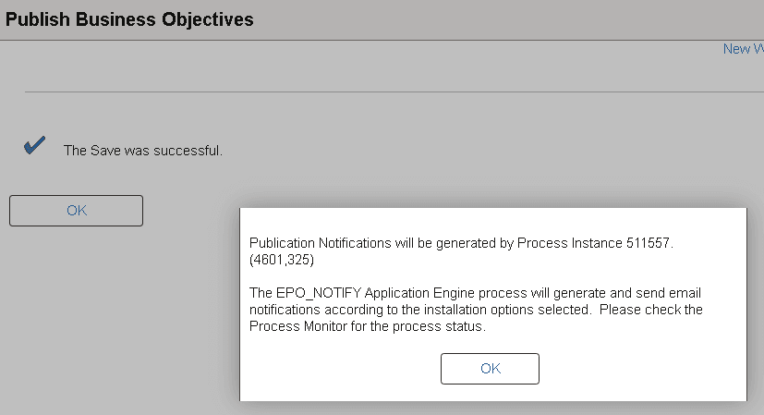Screen dimensions: 764x415
Task: Click the blue save-success checkmark icon
Action: [35, 146]
